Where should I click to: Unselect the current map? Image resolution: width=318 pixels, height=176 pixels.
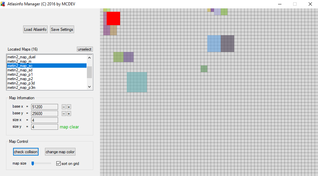click(x=85, y=49)
